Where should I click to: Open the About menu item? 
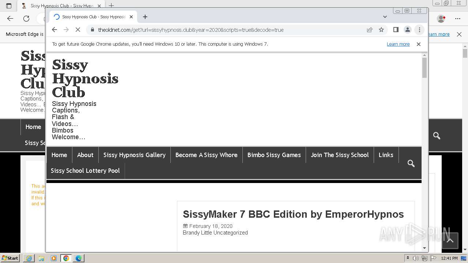pos(85,155)
